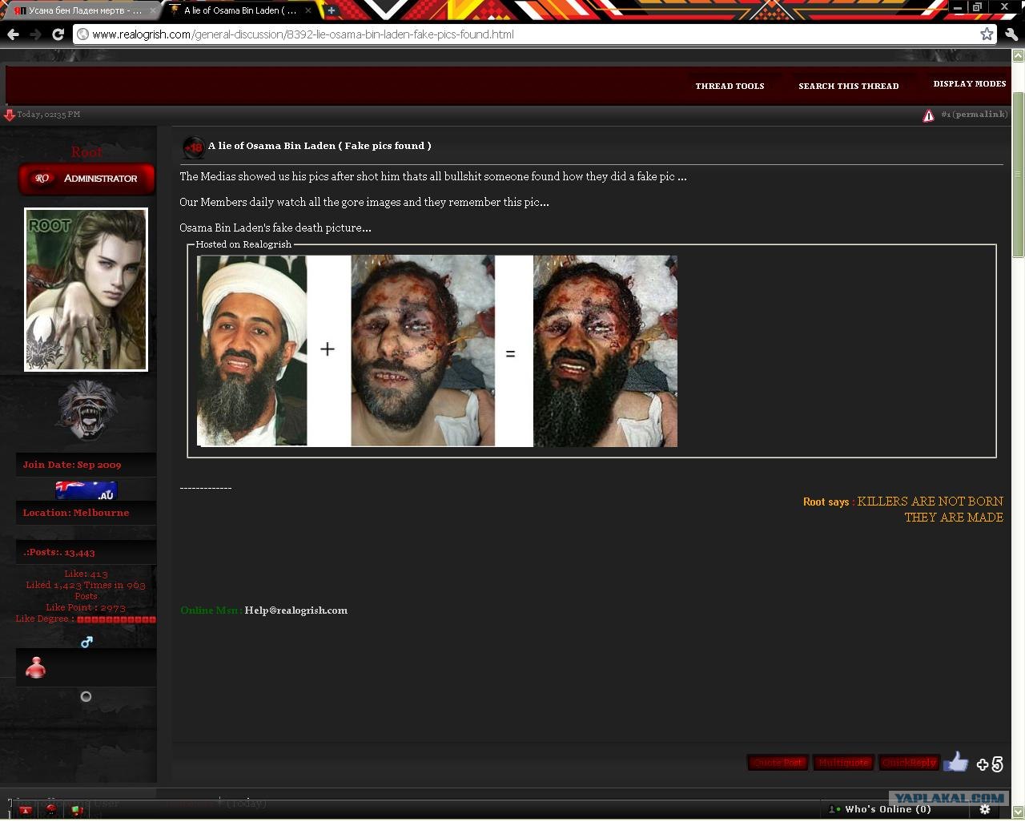Click the red down-arrow post status icon

(9, 115)
